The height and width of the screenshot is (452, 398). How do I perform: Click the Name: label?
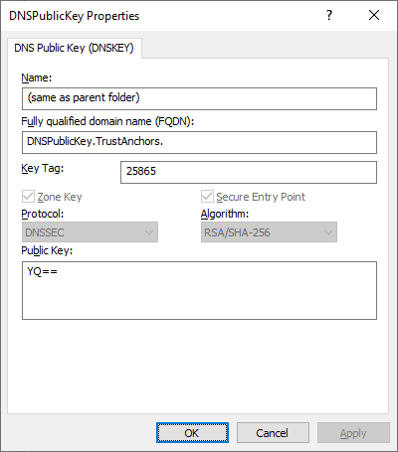coord(37,77)
